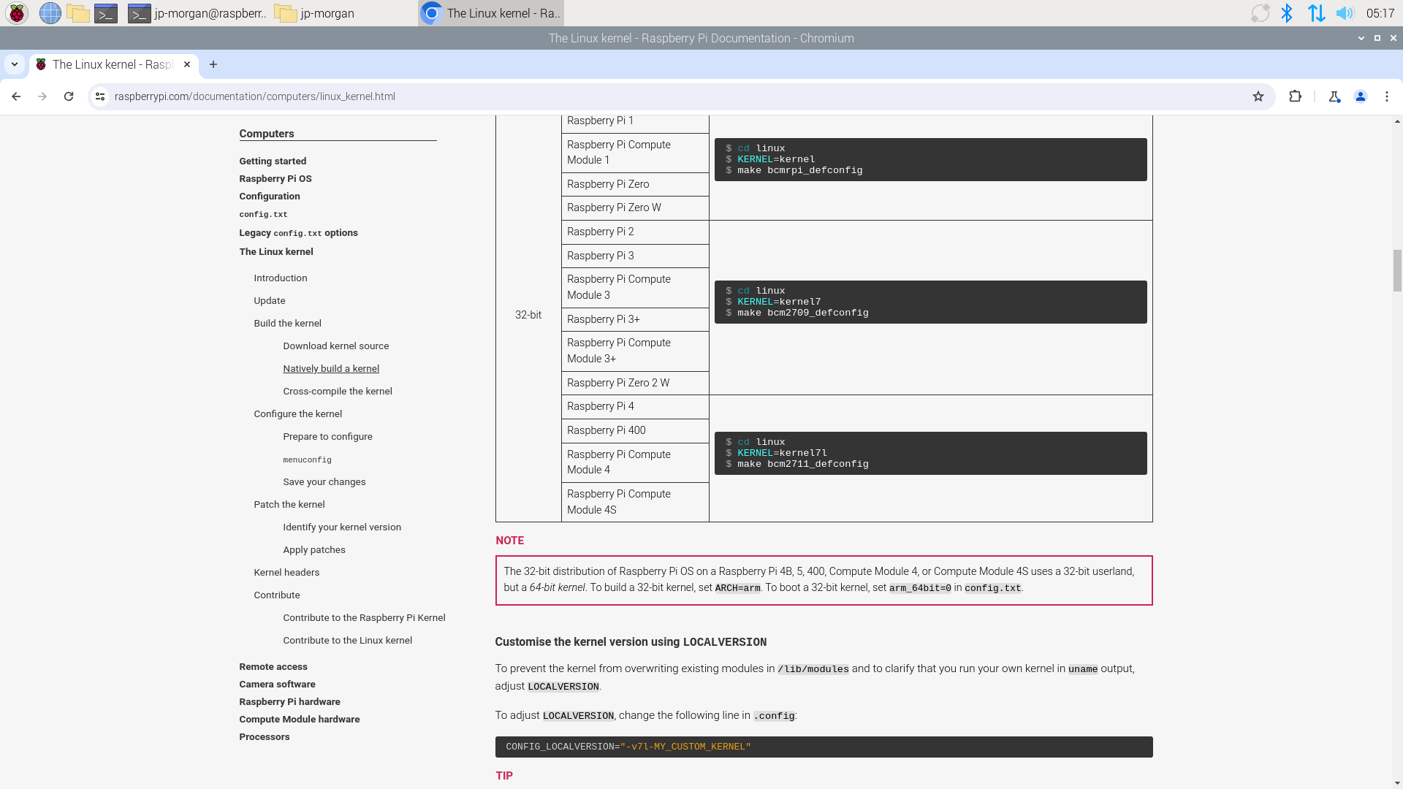
Task: Click the page vertical scrollbar thumb
Action: point(1397,270)
